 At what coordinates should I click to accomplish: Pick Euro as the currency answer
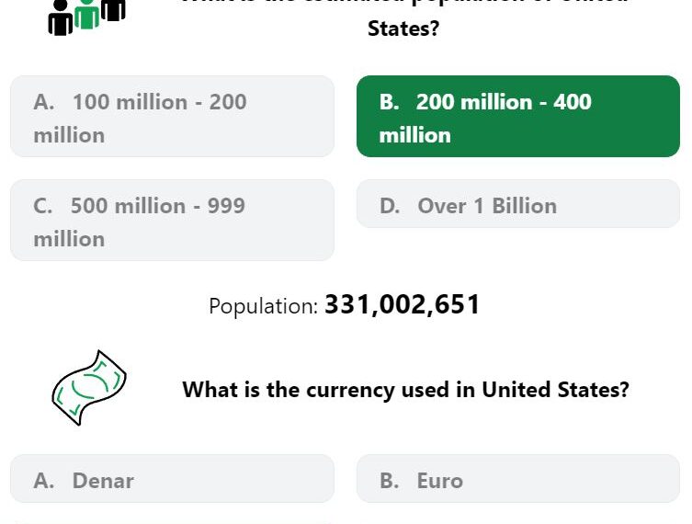[518, 479]
